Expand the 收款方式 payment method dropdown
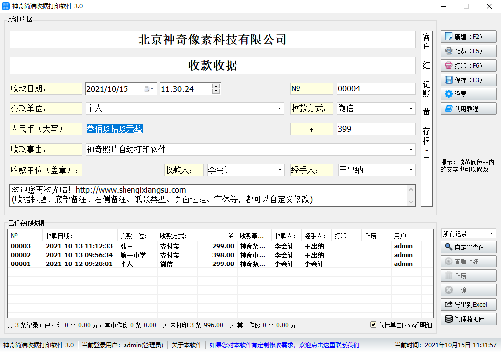The width and height of the screenshot is (501, 352). 411,109
